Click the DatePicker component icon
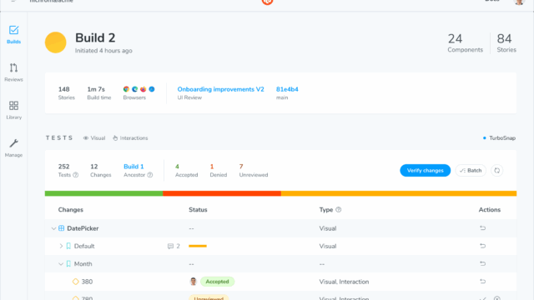Screen dimensions: 534x300 click(x=61, y=228)
